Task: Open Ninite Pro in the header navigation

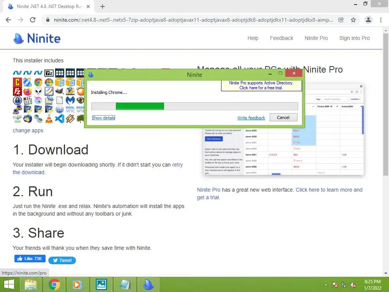Action: pyautogui.click(x=316, y=38)
